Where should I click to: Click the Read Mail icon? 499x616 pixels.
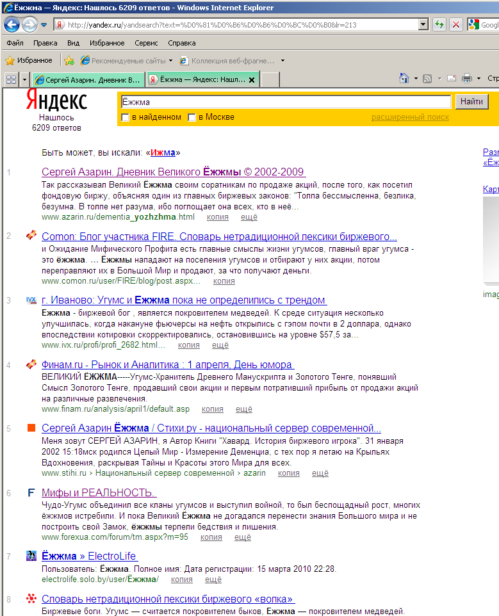click(452, 79)
